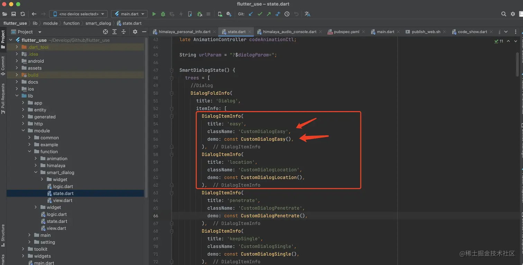The width and height of the screenshot is (523, 265).
Task: Click line number 66 in the gutter
Action: pos(156,216)
